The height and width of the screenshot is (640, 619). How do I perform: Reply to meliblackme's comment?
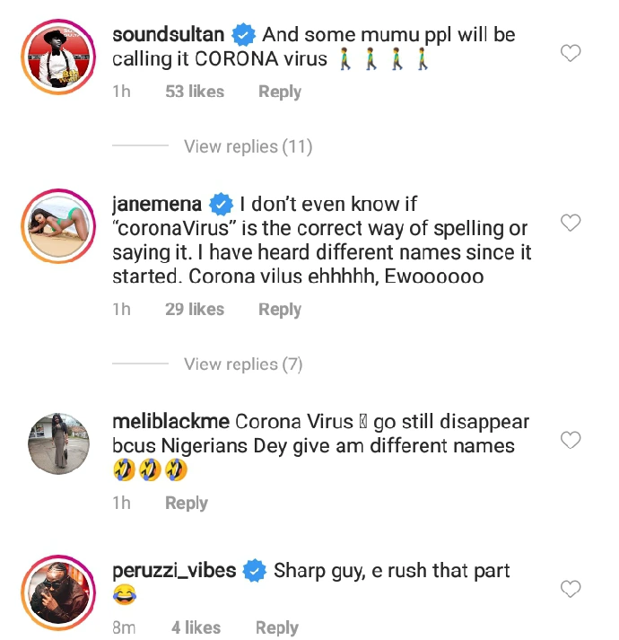[x=186, y=504]
